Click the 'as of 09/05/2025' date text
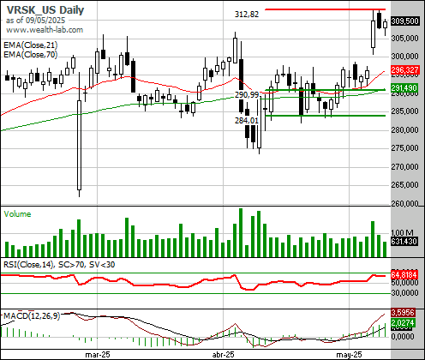 coord(35,21)
